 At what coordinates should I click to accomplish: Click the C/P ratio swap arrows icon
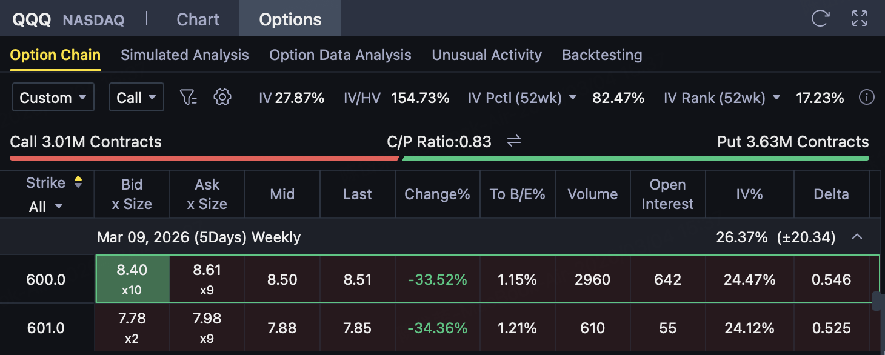(514, 141)
